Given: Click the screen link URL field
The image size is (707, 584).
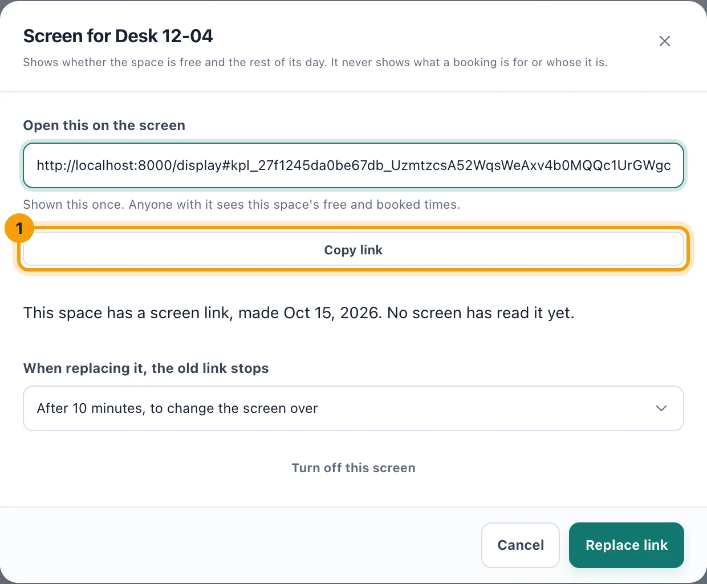Looking at the screenshot, I should point(353,165).
